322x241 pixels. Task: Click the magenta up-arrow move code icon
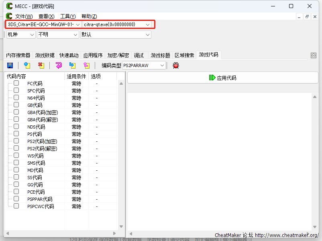[x=86, y=65]
